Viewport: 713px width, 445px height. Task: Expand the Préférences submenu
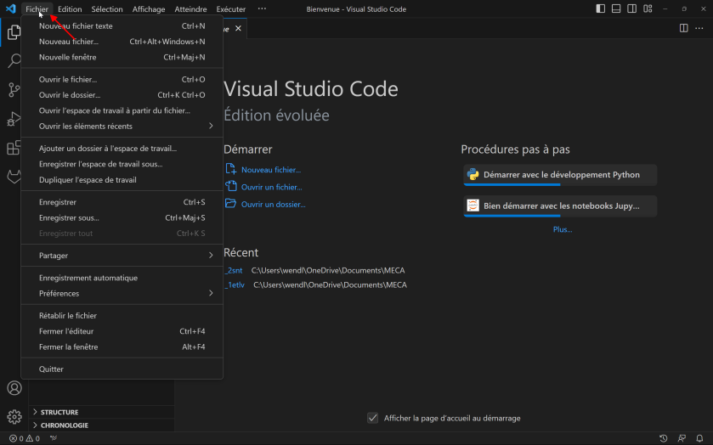pos(122,293)
